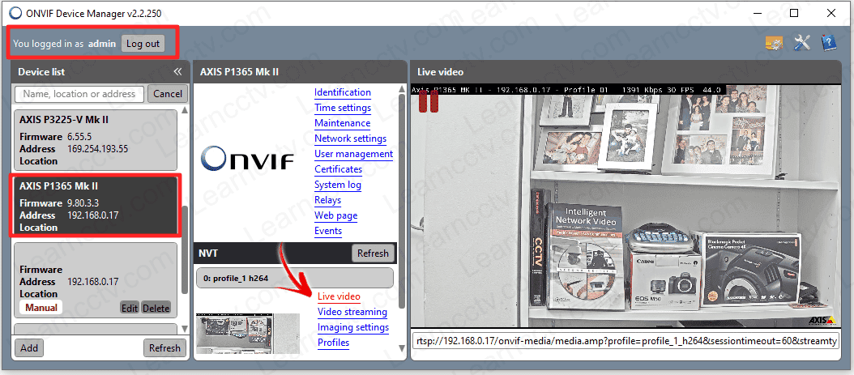This screenshot has width=854, height=375.
Task: Refresh the NVT profile section
Action: pyautogui.click(x=373, y=253)
